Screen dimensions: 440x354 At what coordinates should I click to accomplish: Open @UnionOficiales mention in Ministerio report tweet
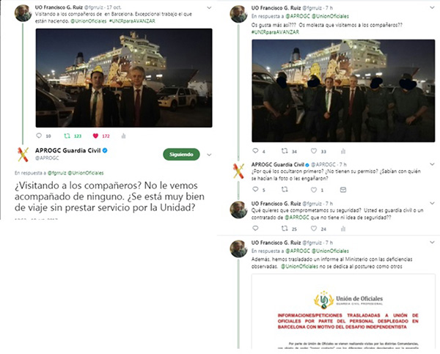pyautogui.click(x=299, y=267)
